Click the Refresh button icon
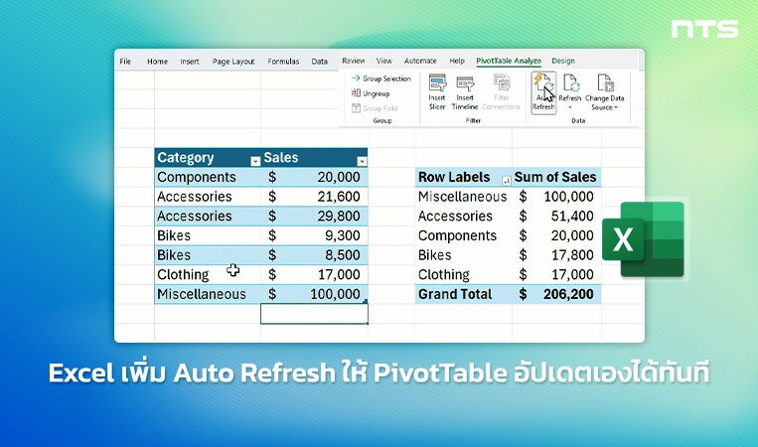Screen dimensions: 758x447 (570, 83)
